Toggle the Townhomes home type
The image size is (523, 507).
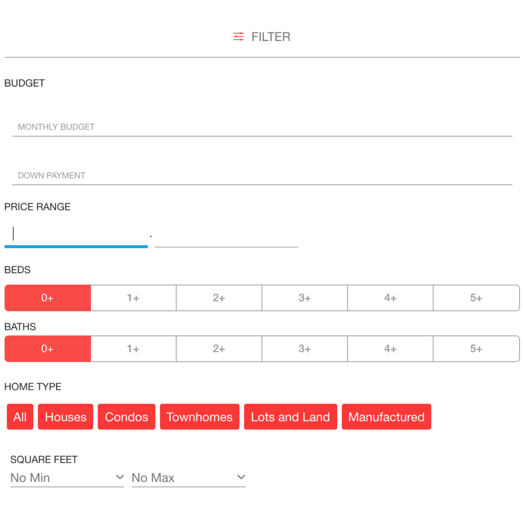200,417
